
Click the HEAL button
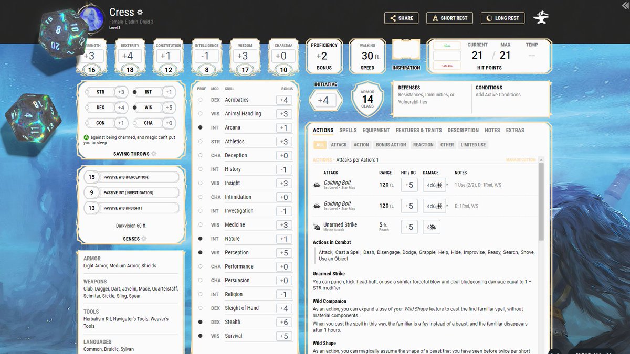pos(446,46)
